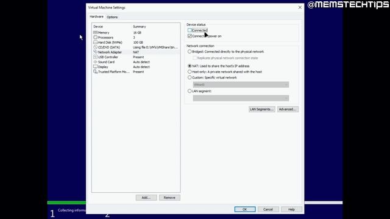
Task: Open the Custom virtual network dropdown
Action: coord(241,85)
